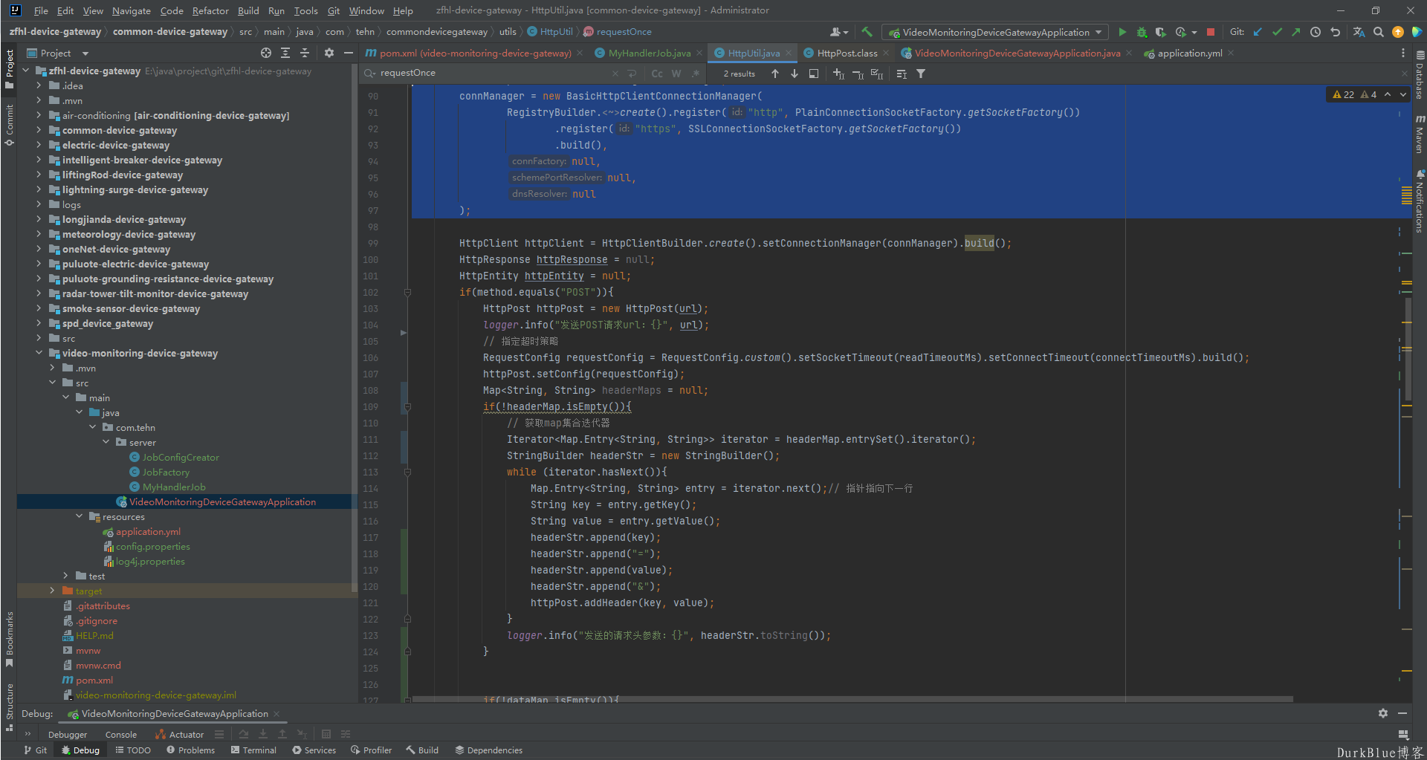Toggle the Commit tool window sidebar button
This screenshot has height=760, width=1427.
(9, 125)
